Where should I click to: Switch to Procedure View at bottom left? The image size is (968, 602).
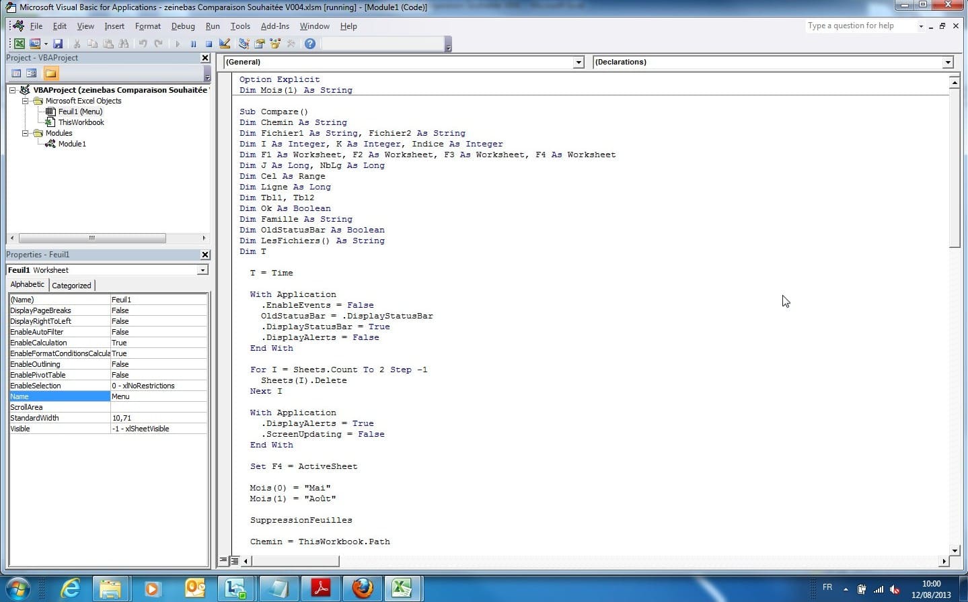tap(223, 560)
